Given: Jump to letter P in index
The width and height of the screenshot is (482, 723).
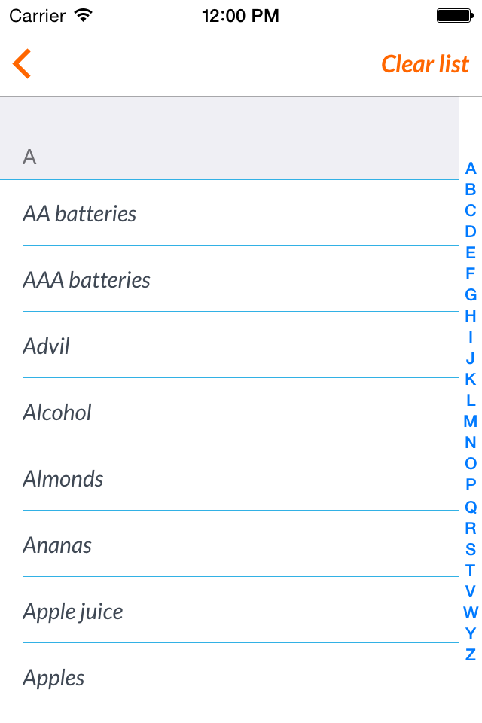Looking at the screenshot, I should (471, 485).
